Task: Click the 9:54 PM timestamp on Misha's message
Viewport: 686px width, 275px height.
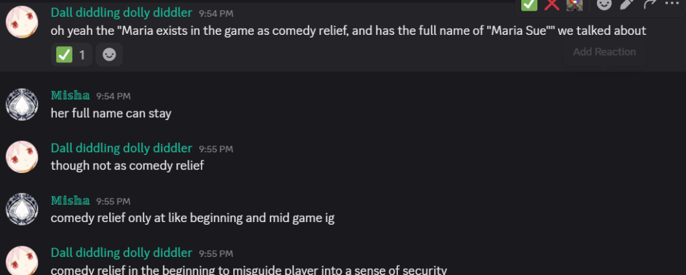Action: 113,97
